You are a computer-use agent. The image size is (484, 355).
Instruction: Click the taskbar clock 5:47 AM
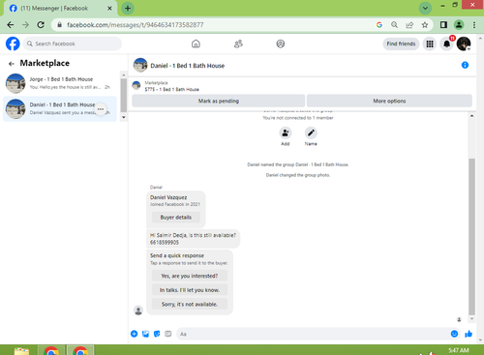459,350
